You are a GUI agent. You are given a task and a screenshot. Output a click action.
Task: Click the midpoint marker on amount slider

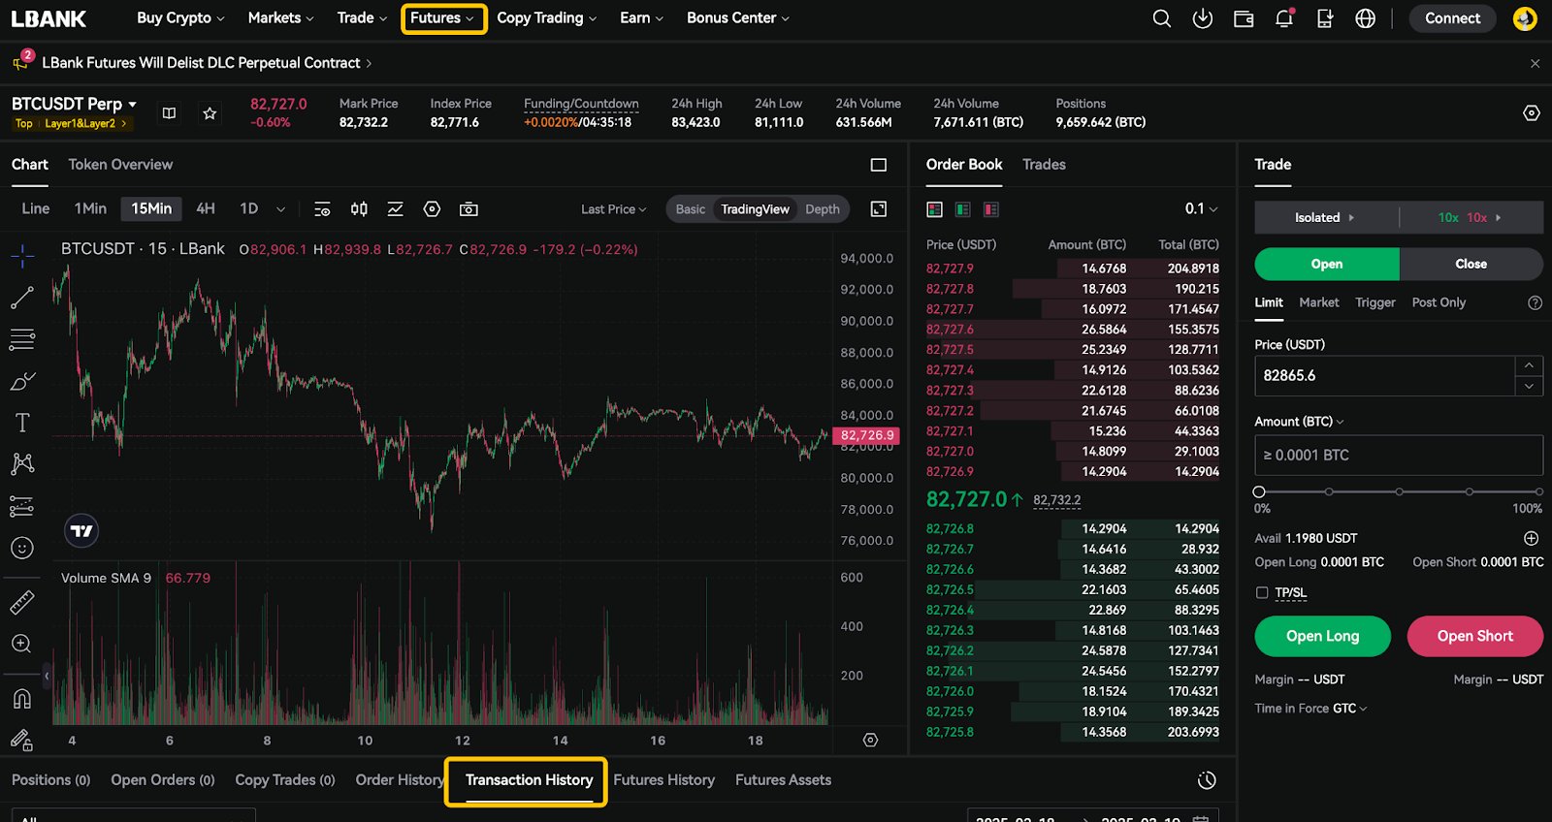pos(1399,492)
